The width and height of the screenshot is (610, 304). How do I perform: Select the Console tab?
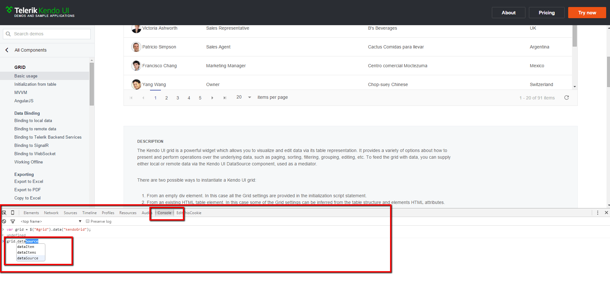(x=164, y=213)
